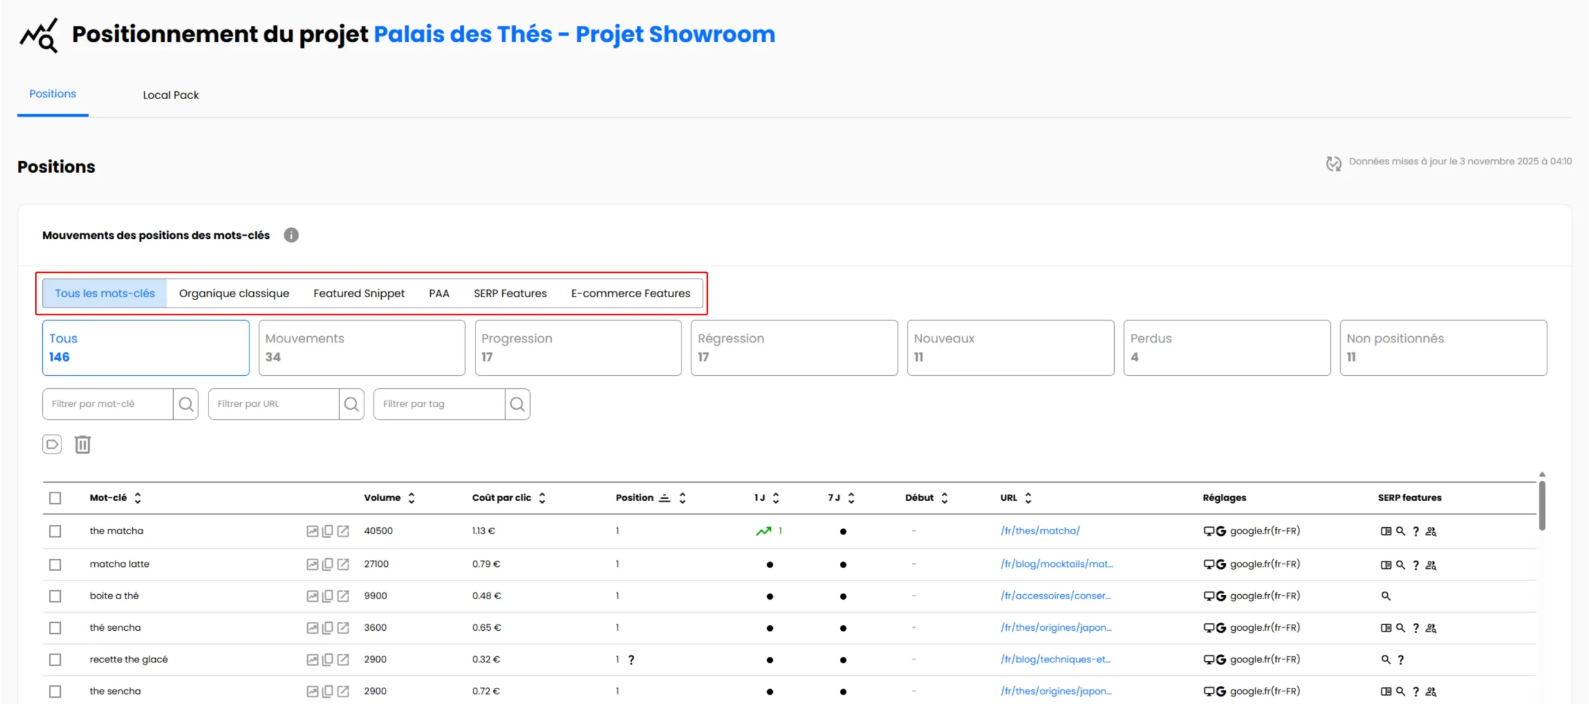This screenshot has width=1589, height=704.
Task: Check the 'thé sencha' row checkbox
Action: (55, 628)
